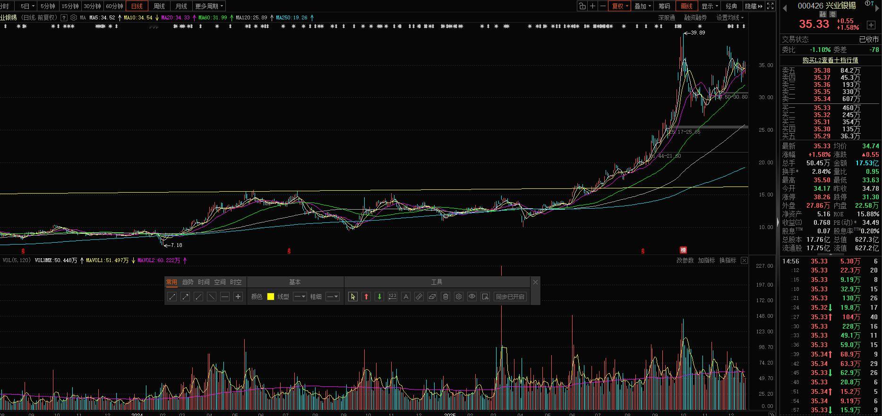
Task: Select the arrow line drawing tool
Action: pyautogui.click(x=185, y=297)
